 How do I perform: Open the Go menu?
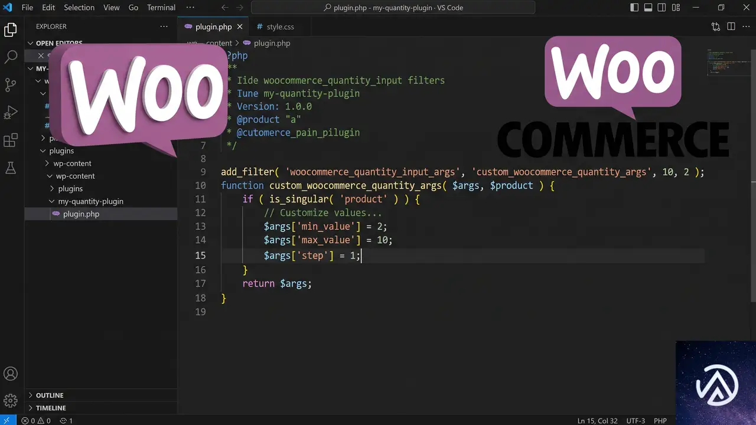133,8
